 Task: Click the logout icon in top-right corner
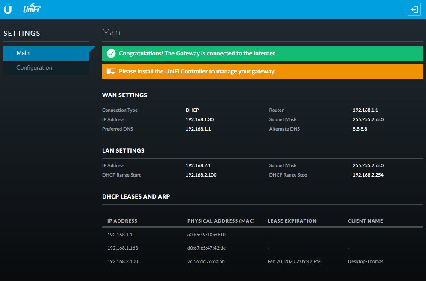(x=414, y=10)
